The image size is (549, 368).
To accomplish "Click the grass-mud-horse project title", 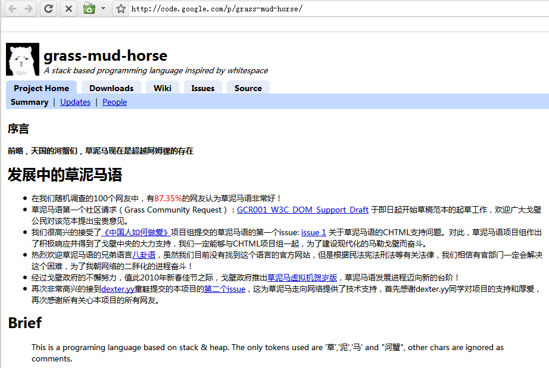I will pyautogui.click(x=105, y=55).
